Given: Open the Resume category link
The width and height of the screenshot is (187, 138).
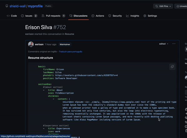Looking at the screenshot, I should [x=69, y=34].
